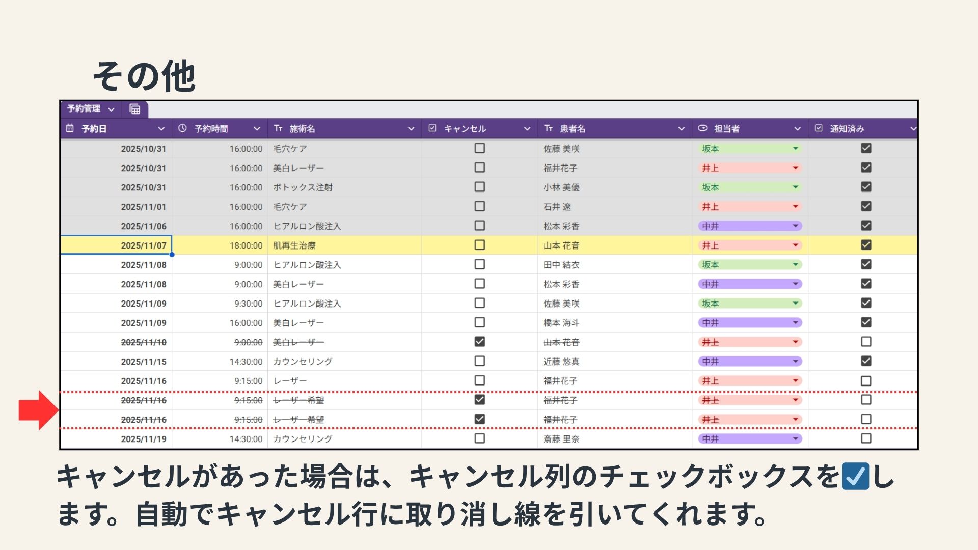
Task: Click the calendar icon in the 予約日 header
Action: pos(70,128)
